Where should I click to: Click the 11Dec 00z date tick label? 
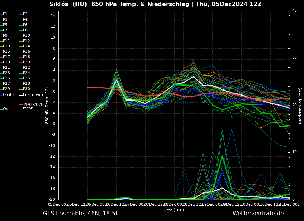[x=289, y=205]
